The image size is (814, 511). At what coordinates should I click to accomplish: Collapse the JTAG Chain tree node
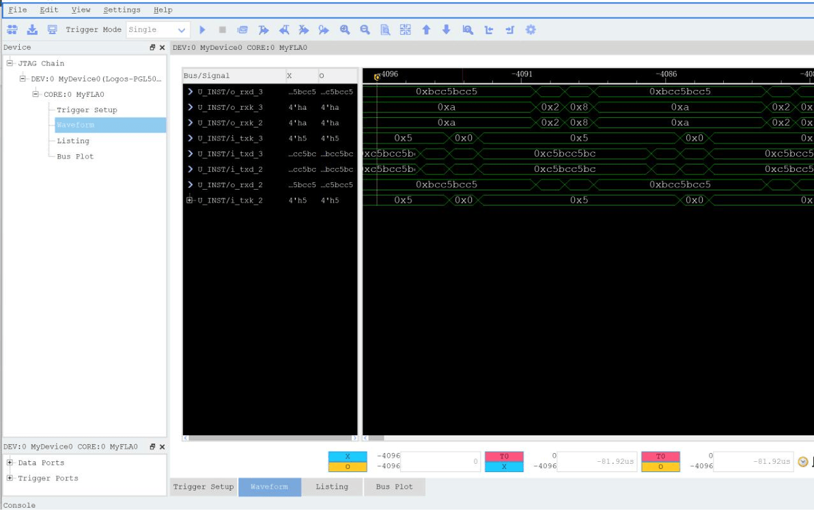[x=10, y=63]
